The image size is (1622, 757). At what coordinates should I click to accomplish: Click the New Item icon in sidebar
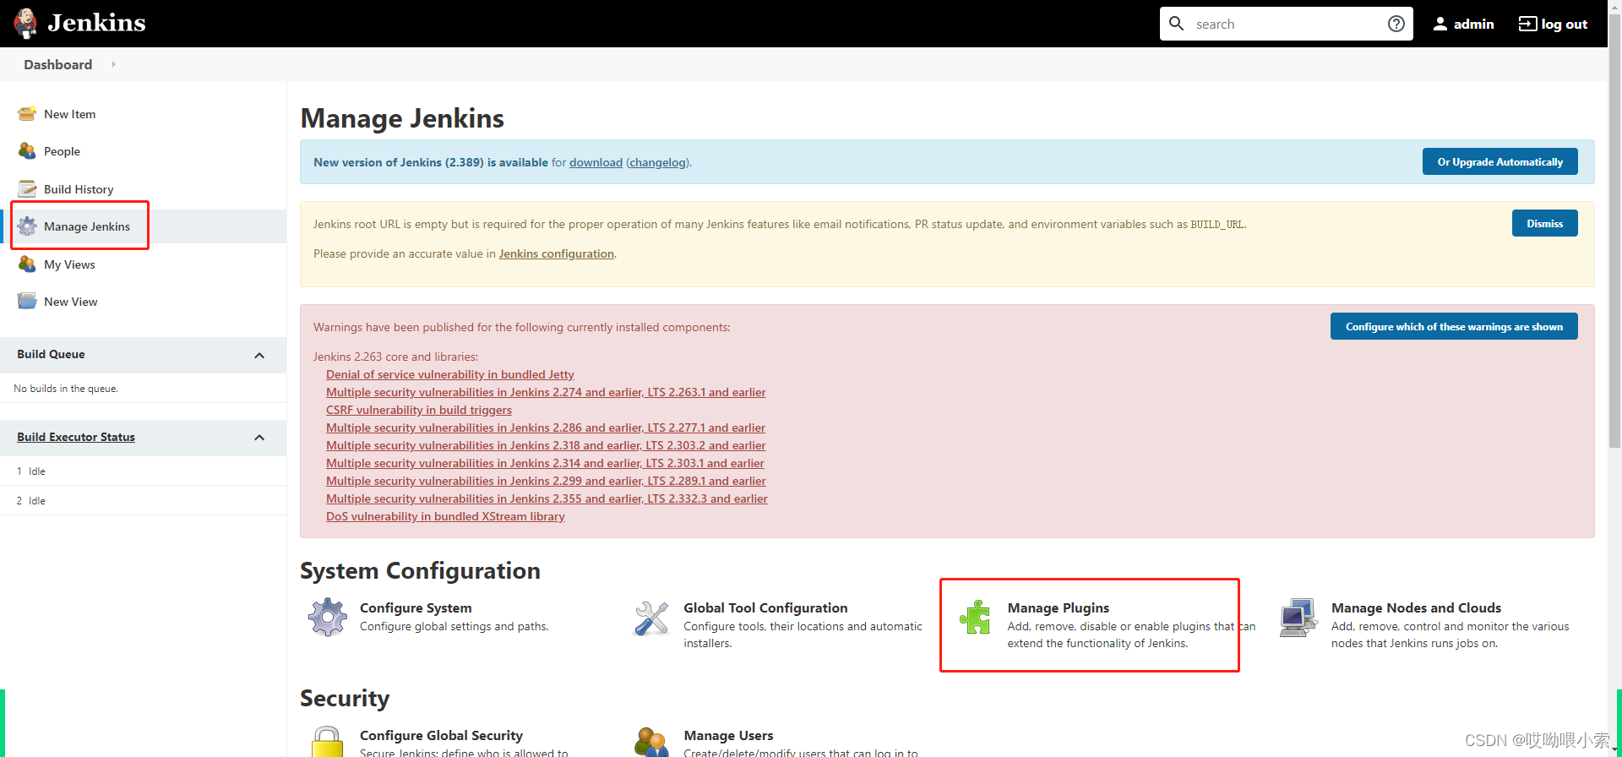(x=27, y=114)
